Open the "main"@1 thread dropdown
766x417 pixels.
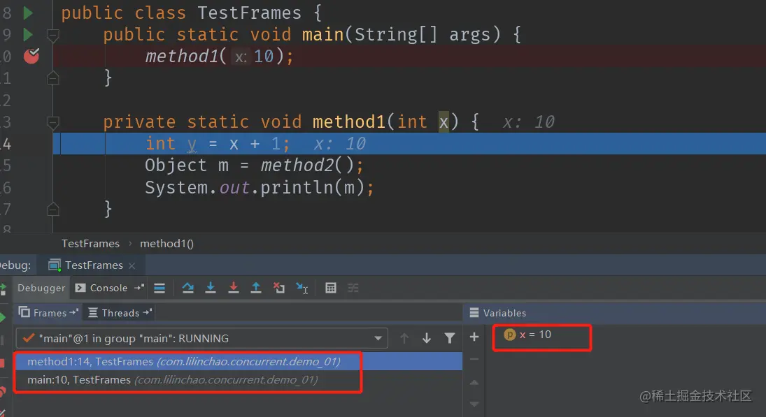coord(201,338)
